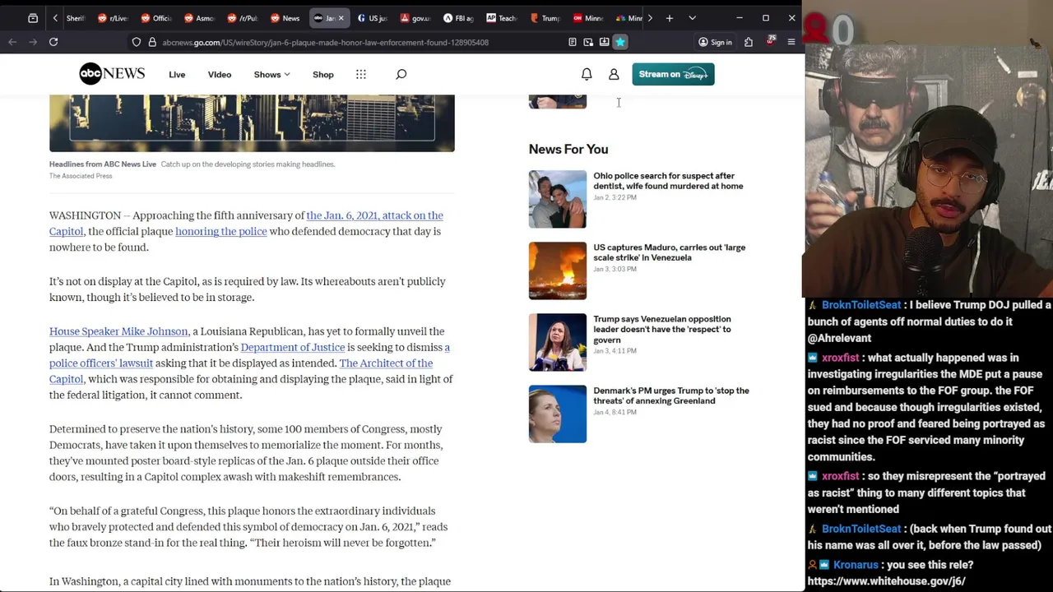Open the Denmark PM thumbnail
This screenshot has width=1053, height=592.
point(558,414)
